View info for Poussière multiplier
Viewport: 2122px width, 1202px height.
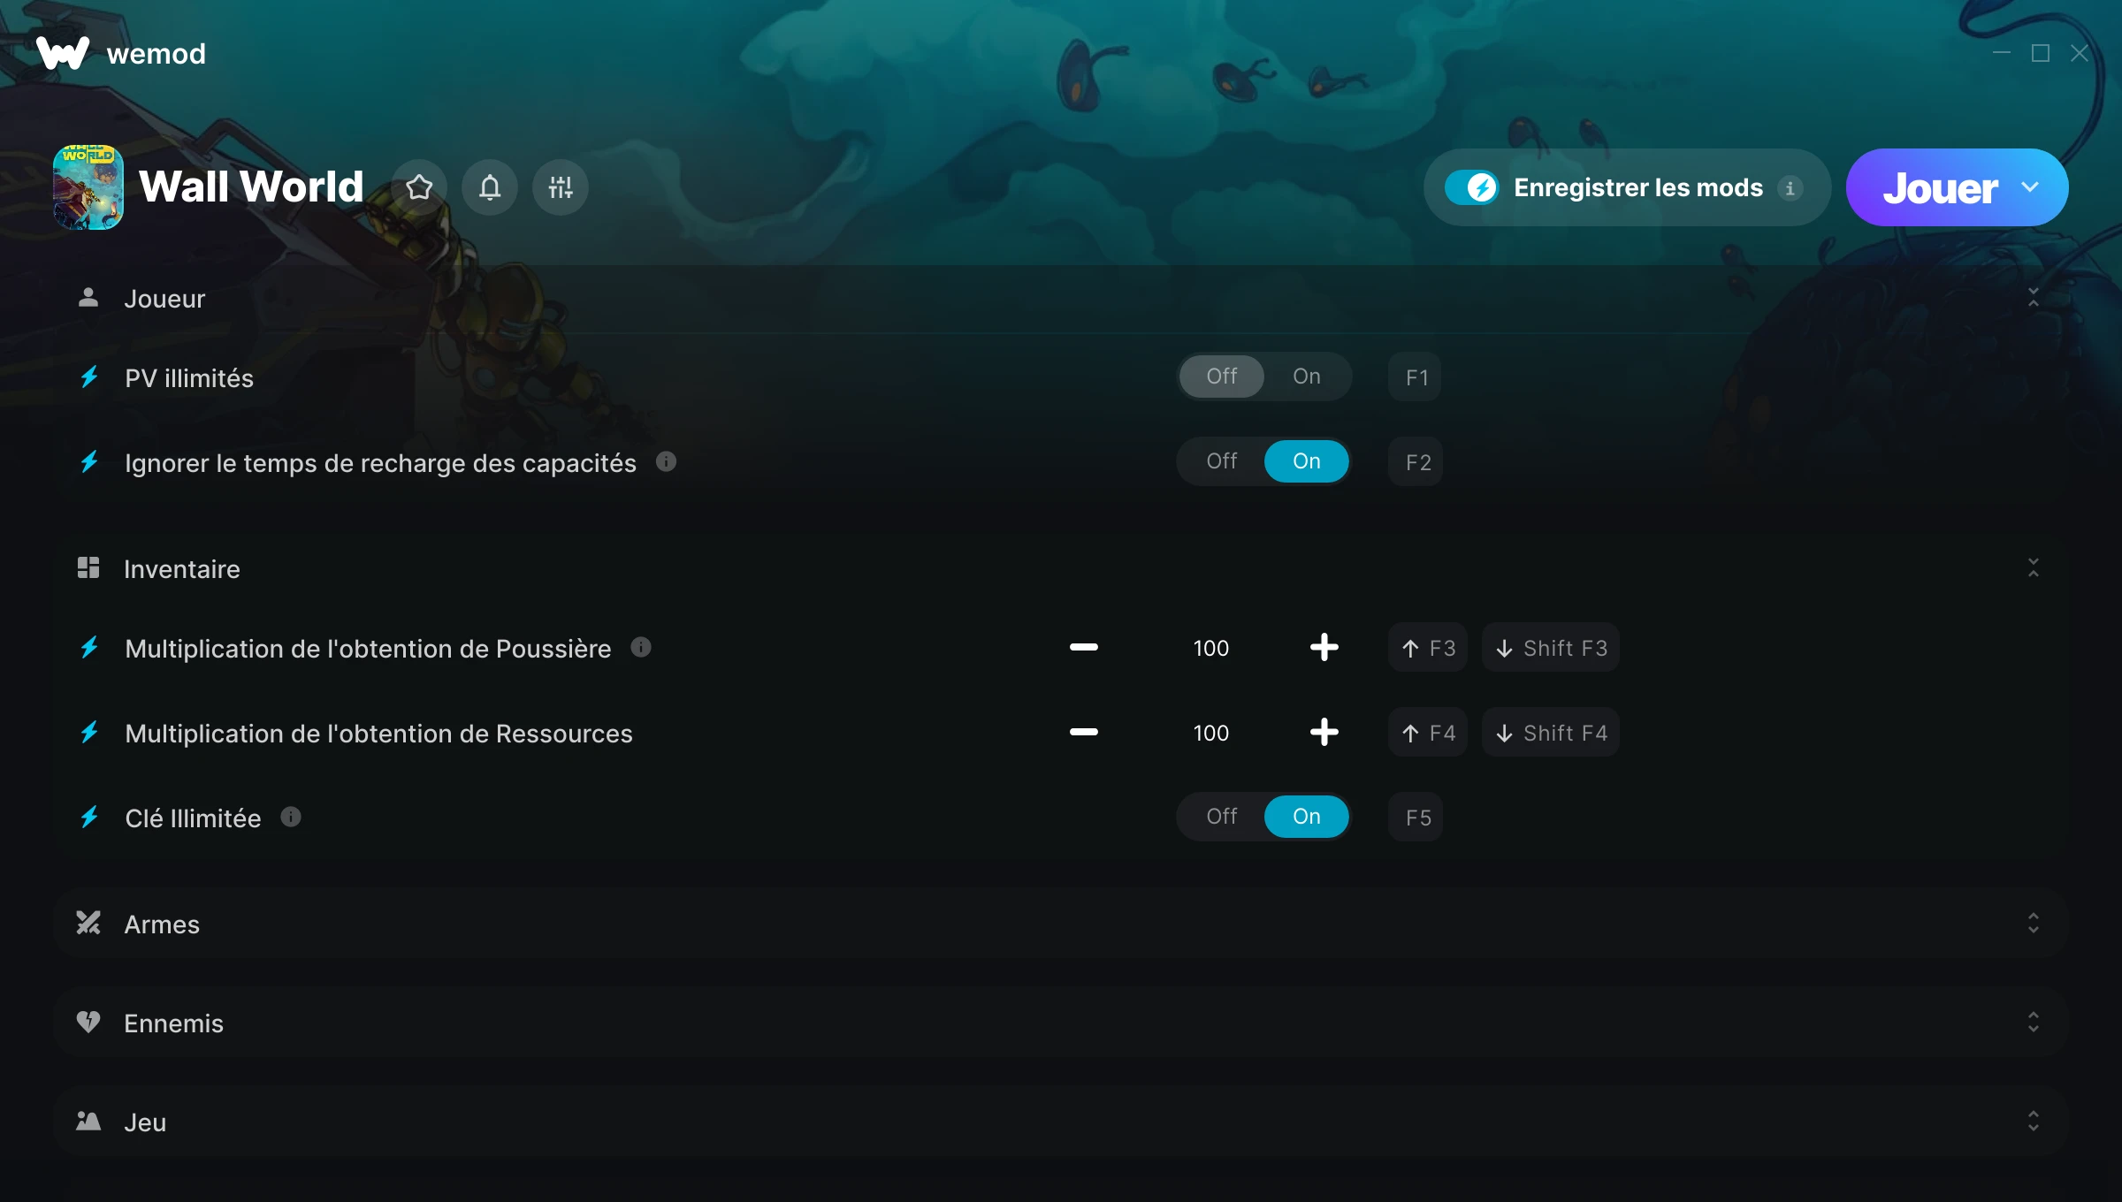coord(641,647)
